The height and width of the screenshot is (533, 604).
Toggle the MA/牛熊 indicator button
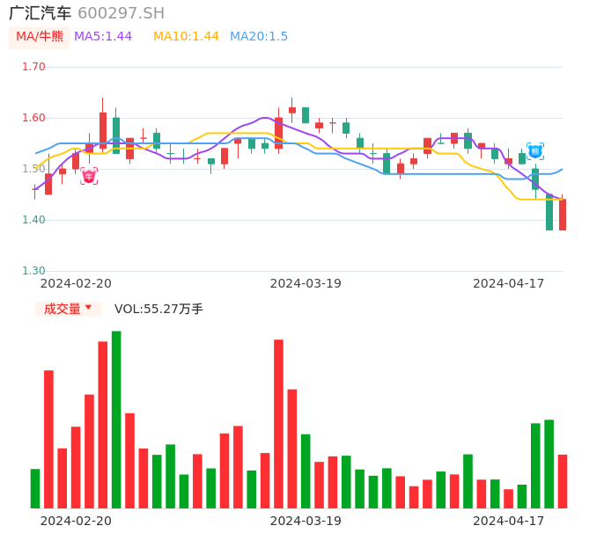(40, 37)
